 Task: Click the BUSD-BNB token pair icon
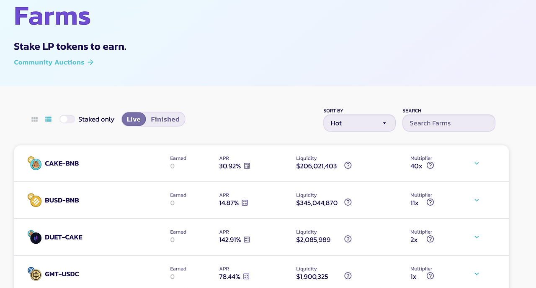click(35, 201)
